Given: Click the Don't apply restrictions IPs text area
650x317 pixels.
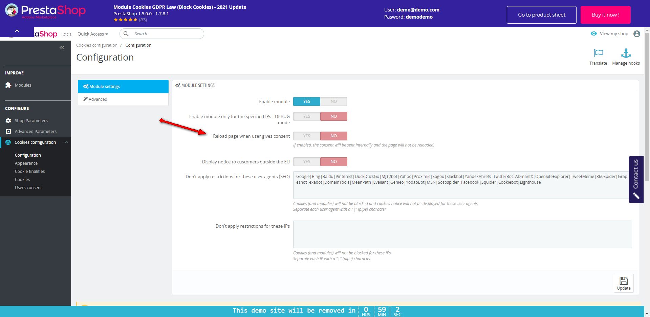Looking at the screenshot, I should [x=462, y=234].
